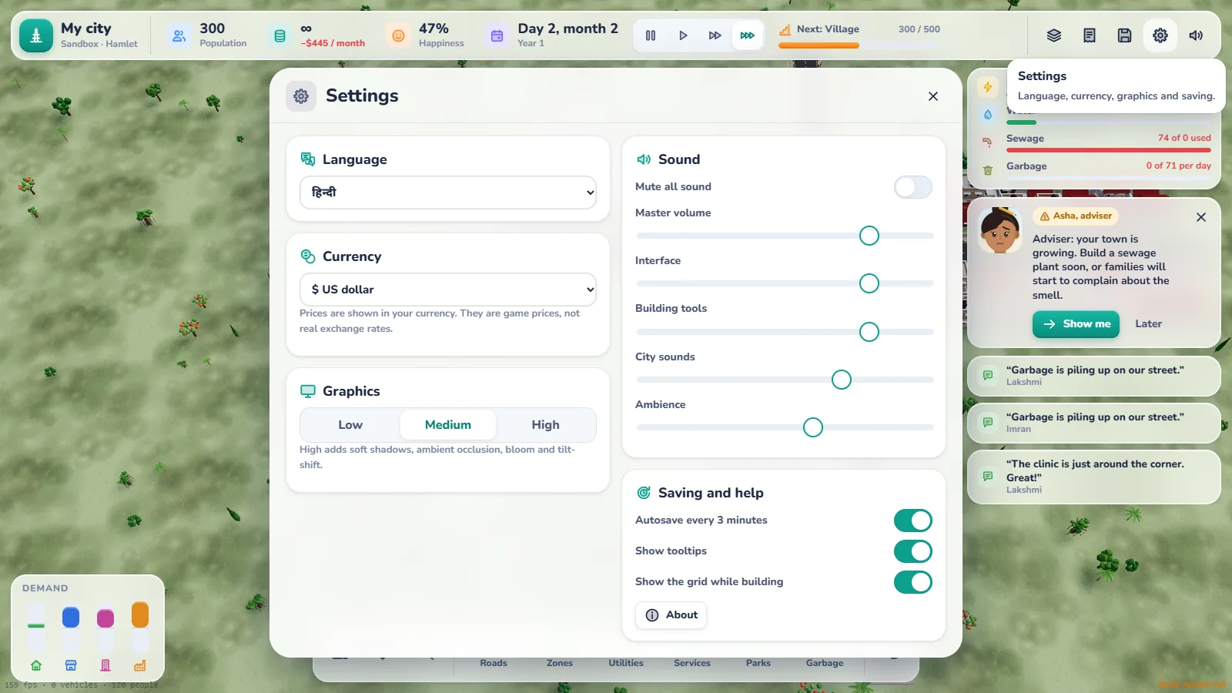Image resolution: width=1232 pixels, height=693 pixels.
Task: Click the population people icon
Action: [179, 35]
